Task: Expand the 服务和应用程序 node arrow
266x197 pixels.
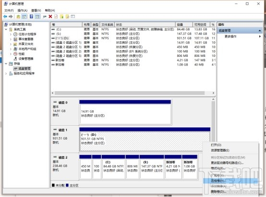Action: 6,74
